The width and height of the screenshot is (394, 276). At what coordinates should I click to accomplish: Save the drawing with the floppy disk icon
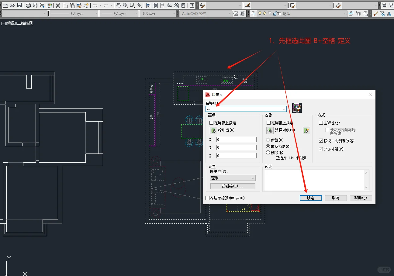[19, 5]
